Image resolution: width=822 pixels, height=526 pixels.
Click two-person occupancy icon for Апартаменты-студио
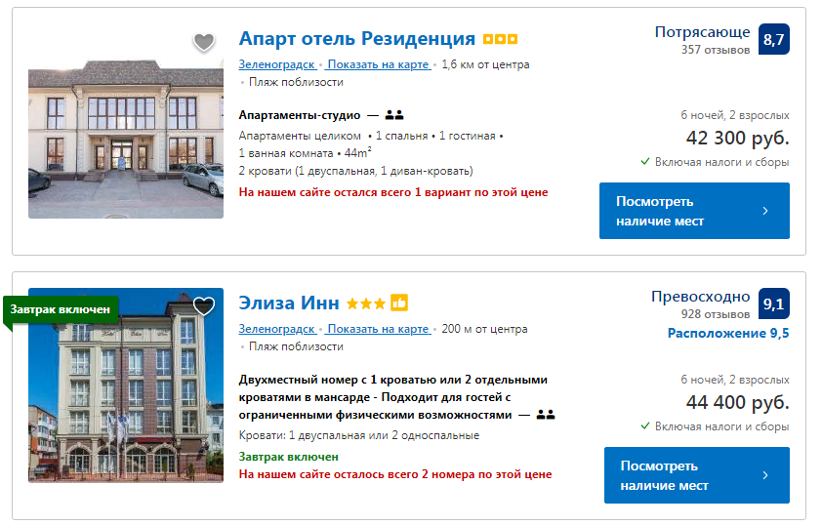(394, 115)
